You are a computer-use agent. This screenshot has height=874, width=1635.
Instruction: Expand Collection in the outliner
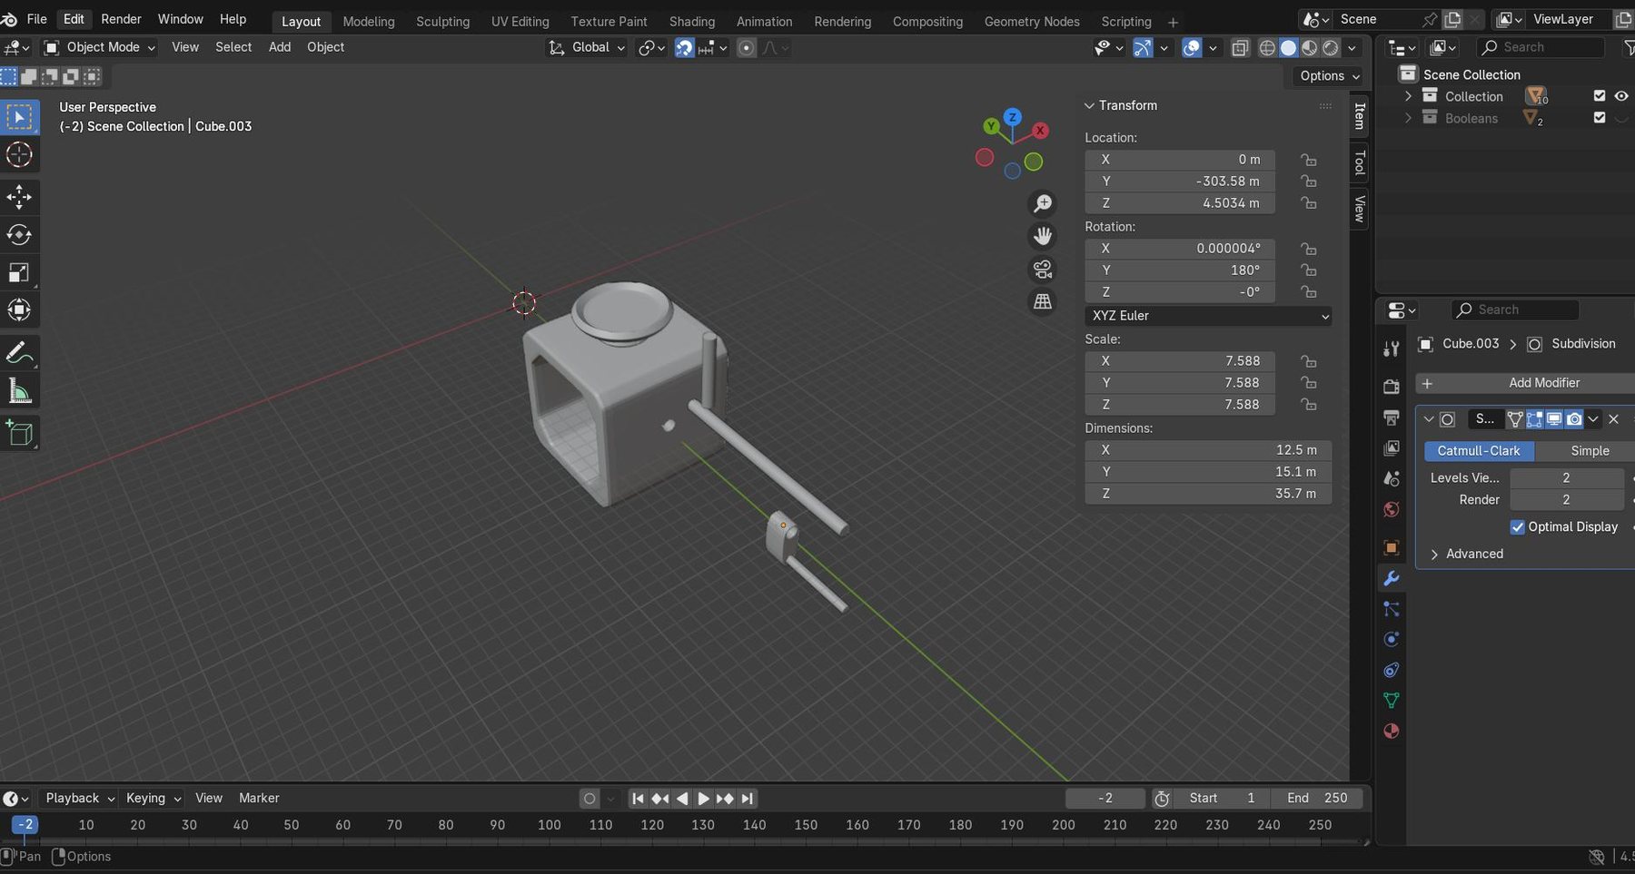tap(1408, 96)
